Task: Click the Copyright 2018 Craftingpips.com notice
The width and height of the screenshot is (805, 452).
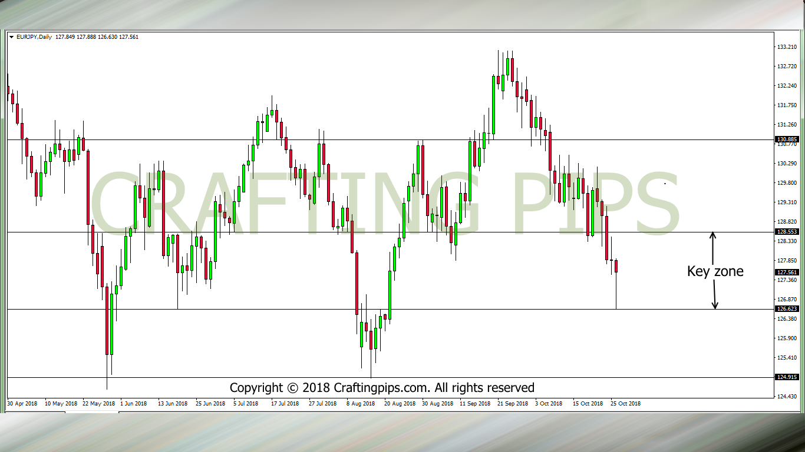Action: tap(382, 388)
